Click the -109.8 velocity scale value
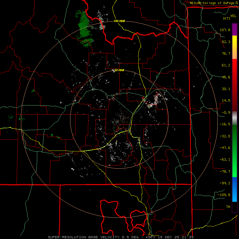The height and width of the screenshot is (239, 239). (224, 195)
